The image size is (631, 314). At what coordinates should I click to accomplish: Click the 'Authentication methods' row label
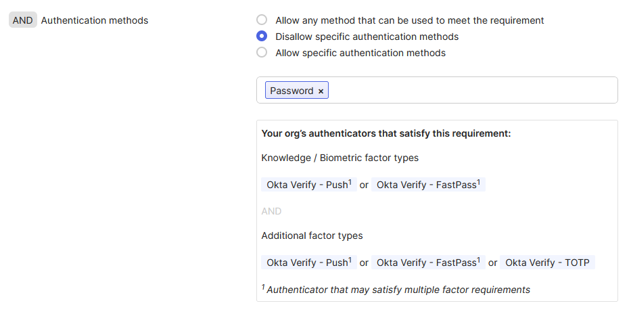tap(95, 20)
